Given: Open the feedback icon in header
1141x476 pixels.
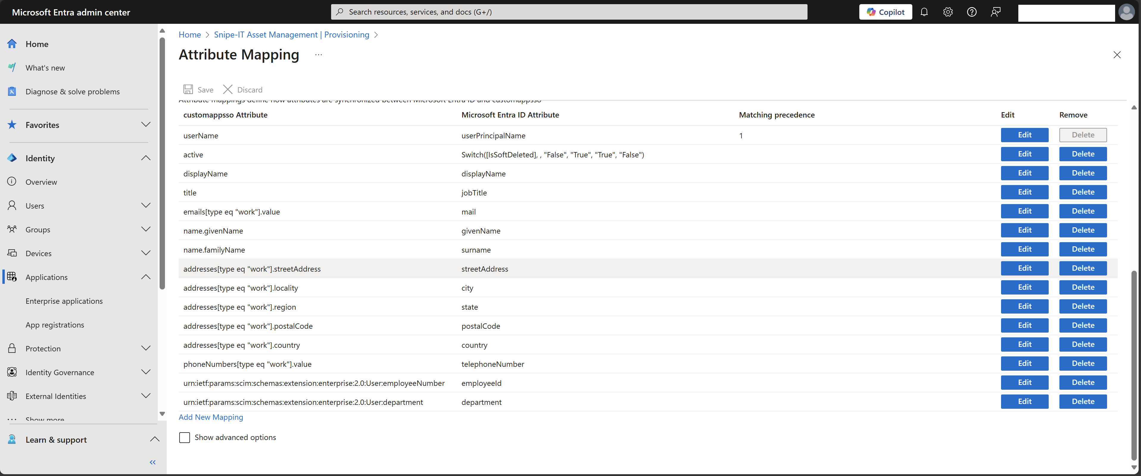Looking at the screenshot, I should tap(996, 12).
